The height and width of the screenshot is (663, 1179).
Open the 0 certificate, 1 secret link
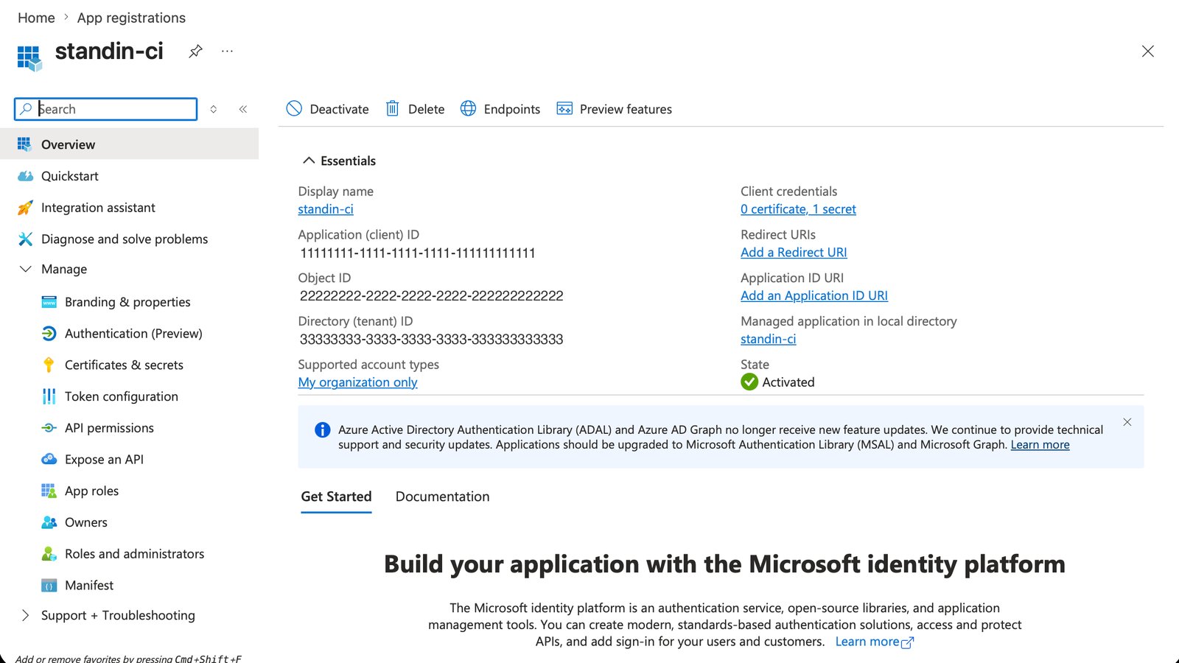click(798, 209)
